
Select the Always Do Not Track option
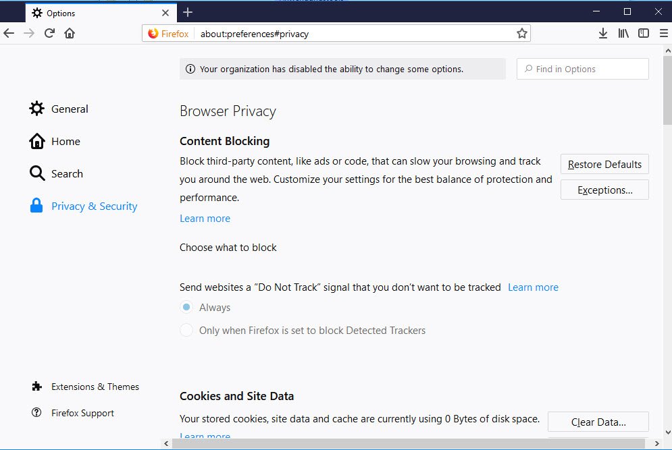pos(186,308)
